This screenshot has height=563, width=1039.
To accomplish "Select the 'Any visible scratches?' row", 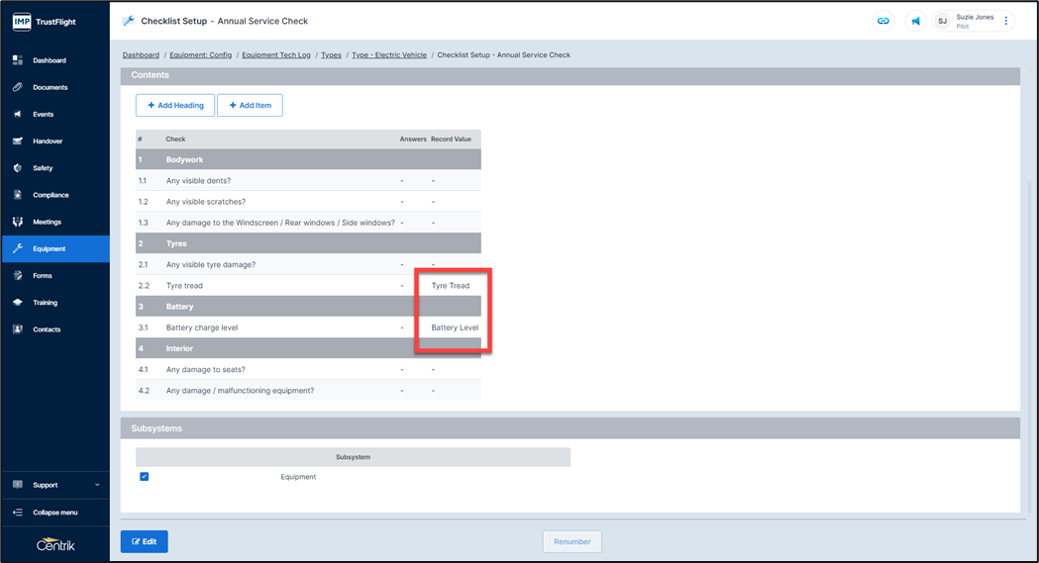I will 308,202.
